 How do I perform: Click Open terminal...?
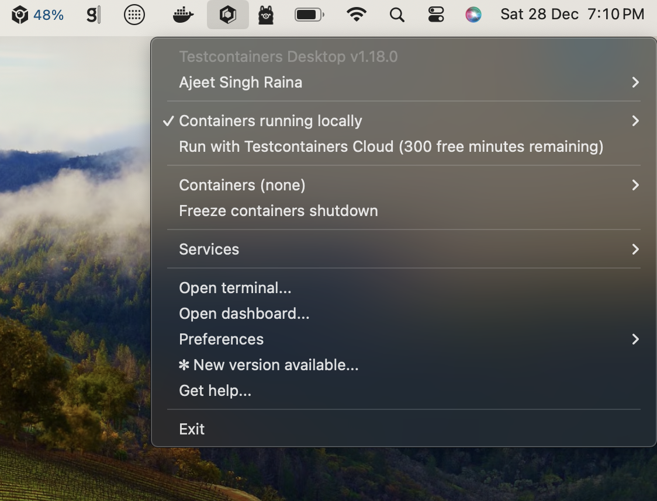tap(404, 288)
